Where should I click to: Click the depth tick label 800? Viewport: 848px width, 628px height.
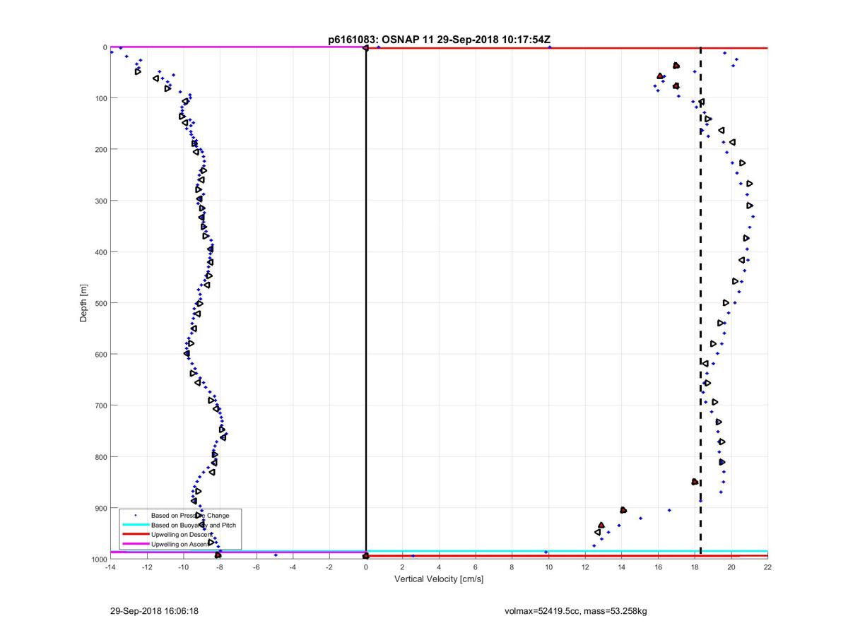[x=101, y=457]
